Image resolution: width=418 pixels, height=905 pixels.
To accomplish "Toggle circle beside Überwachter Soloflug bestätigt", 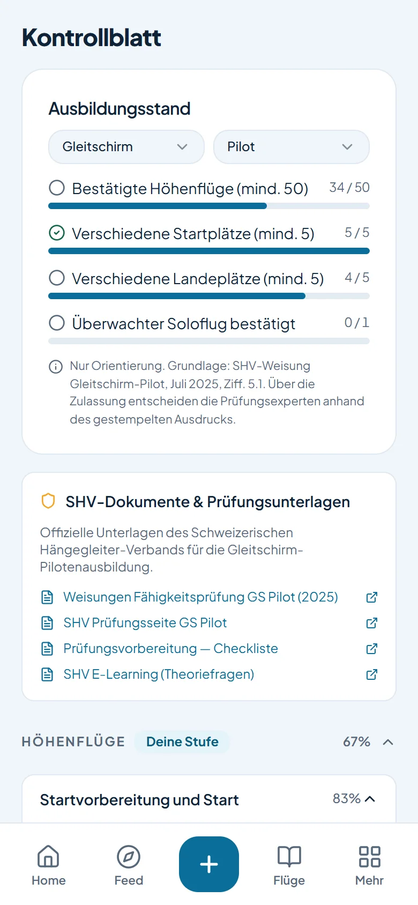I will [x=57, y=323].
